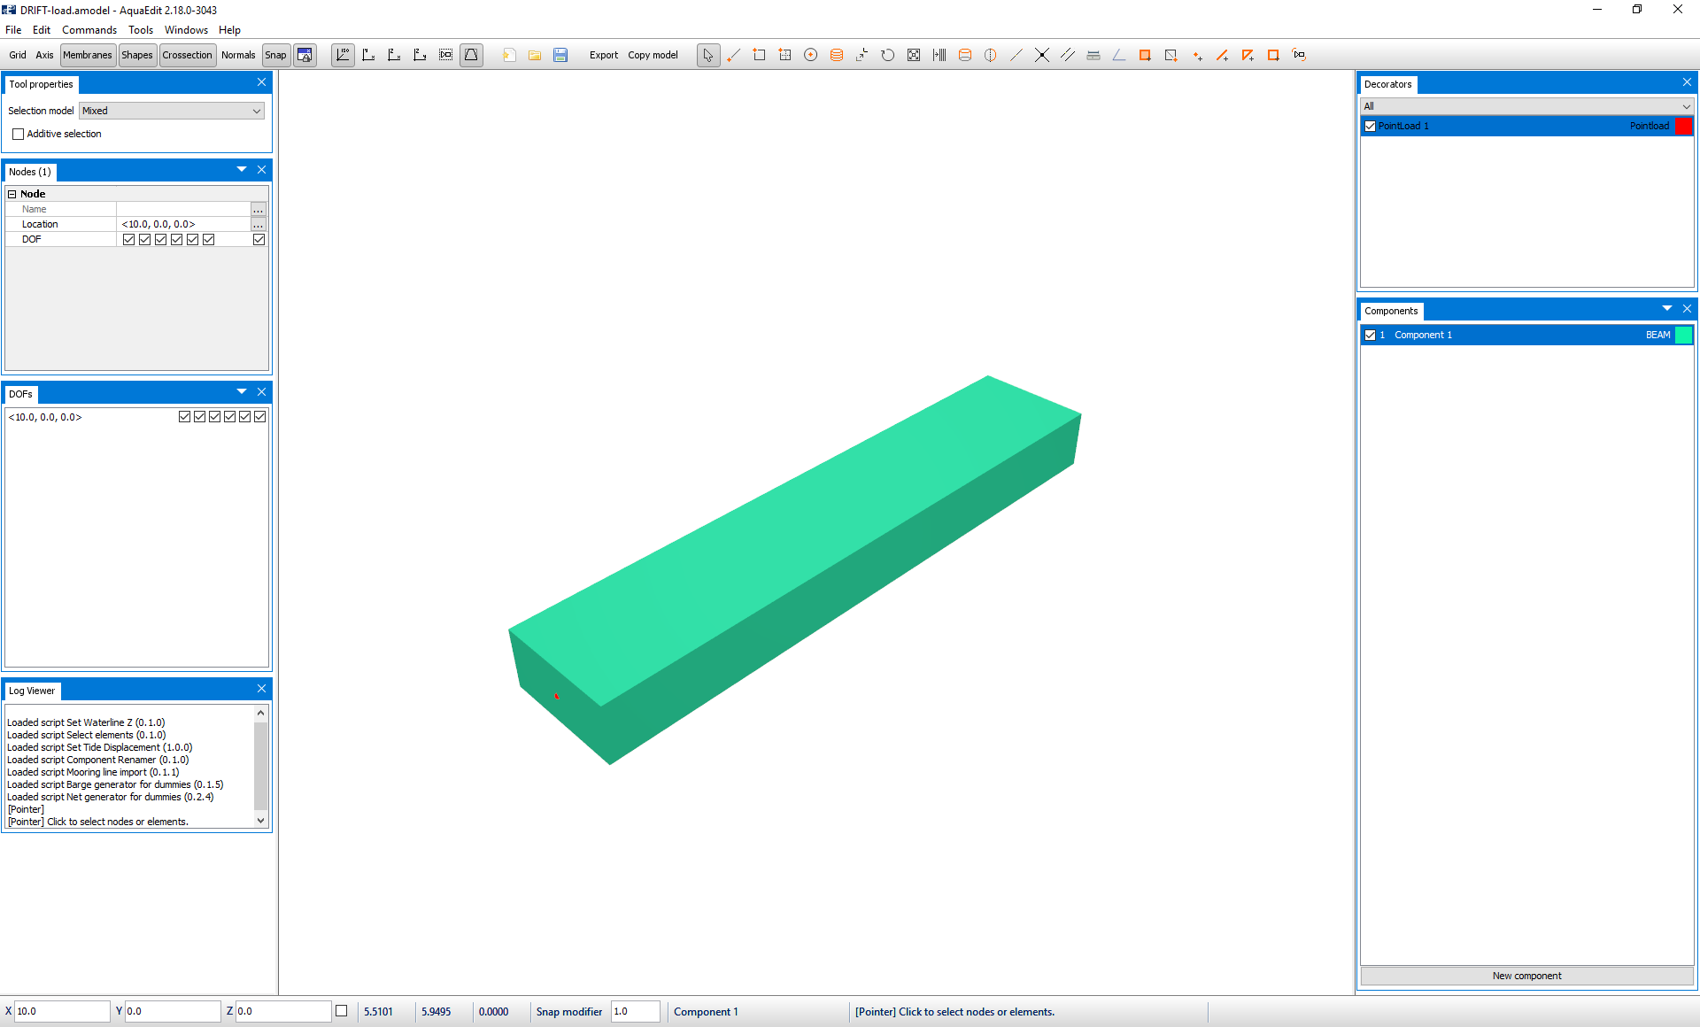Click the New model icon
This screenshot has width=1700, height=1027.
pyautogui.click(x=509, y=55)
